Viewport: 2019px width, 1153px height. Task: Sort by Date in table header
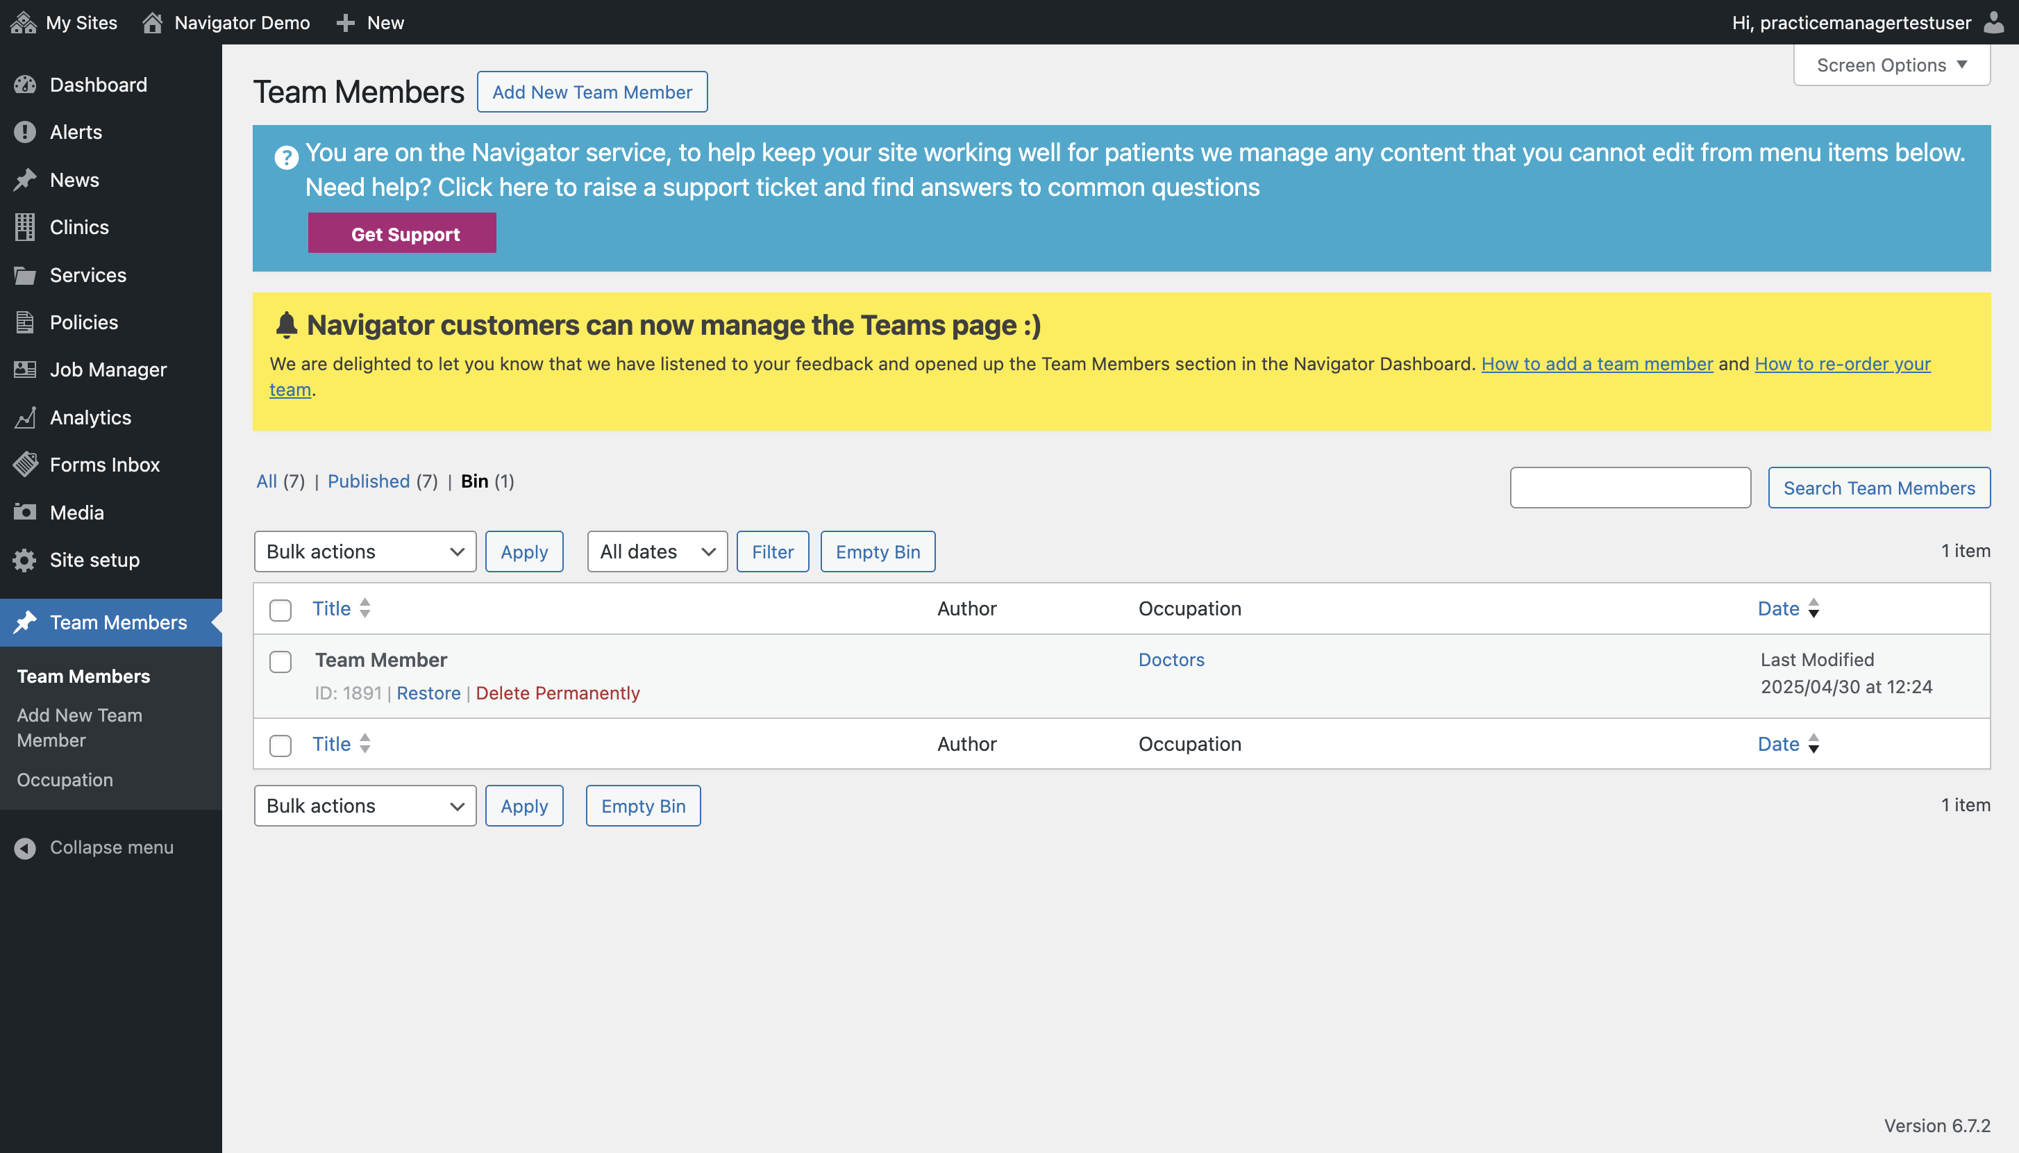[1788, 608]
